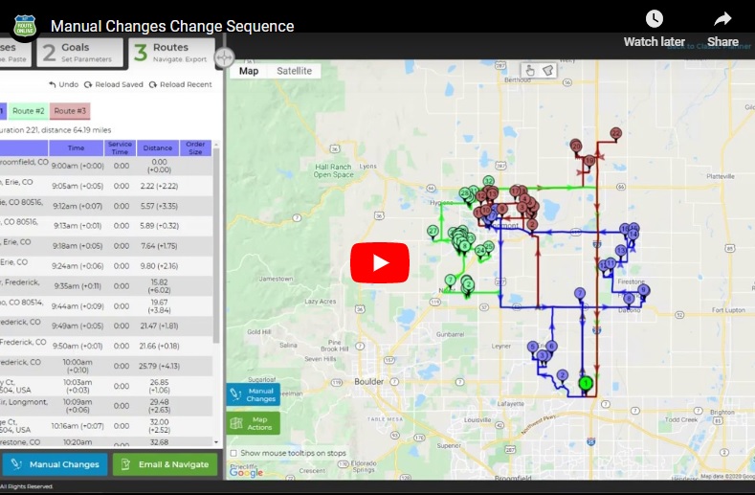Click green stop marker 27 on the map
755x495 pixels.
pyautogui.click(x=433, y=231)
